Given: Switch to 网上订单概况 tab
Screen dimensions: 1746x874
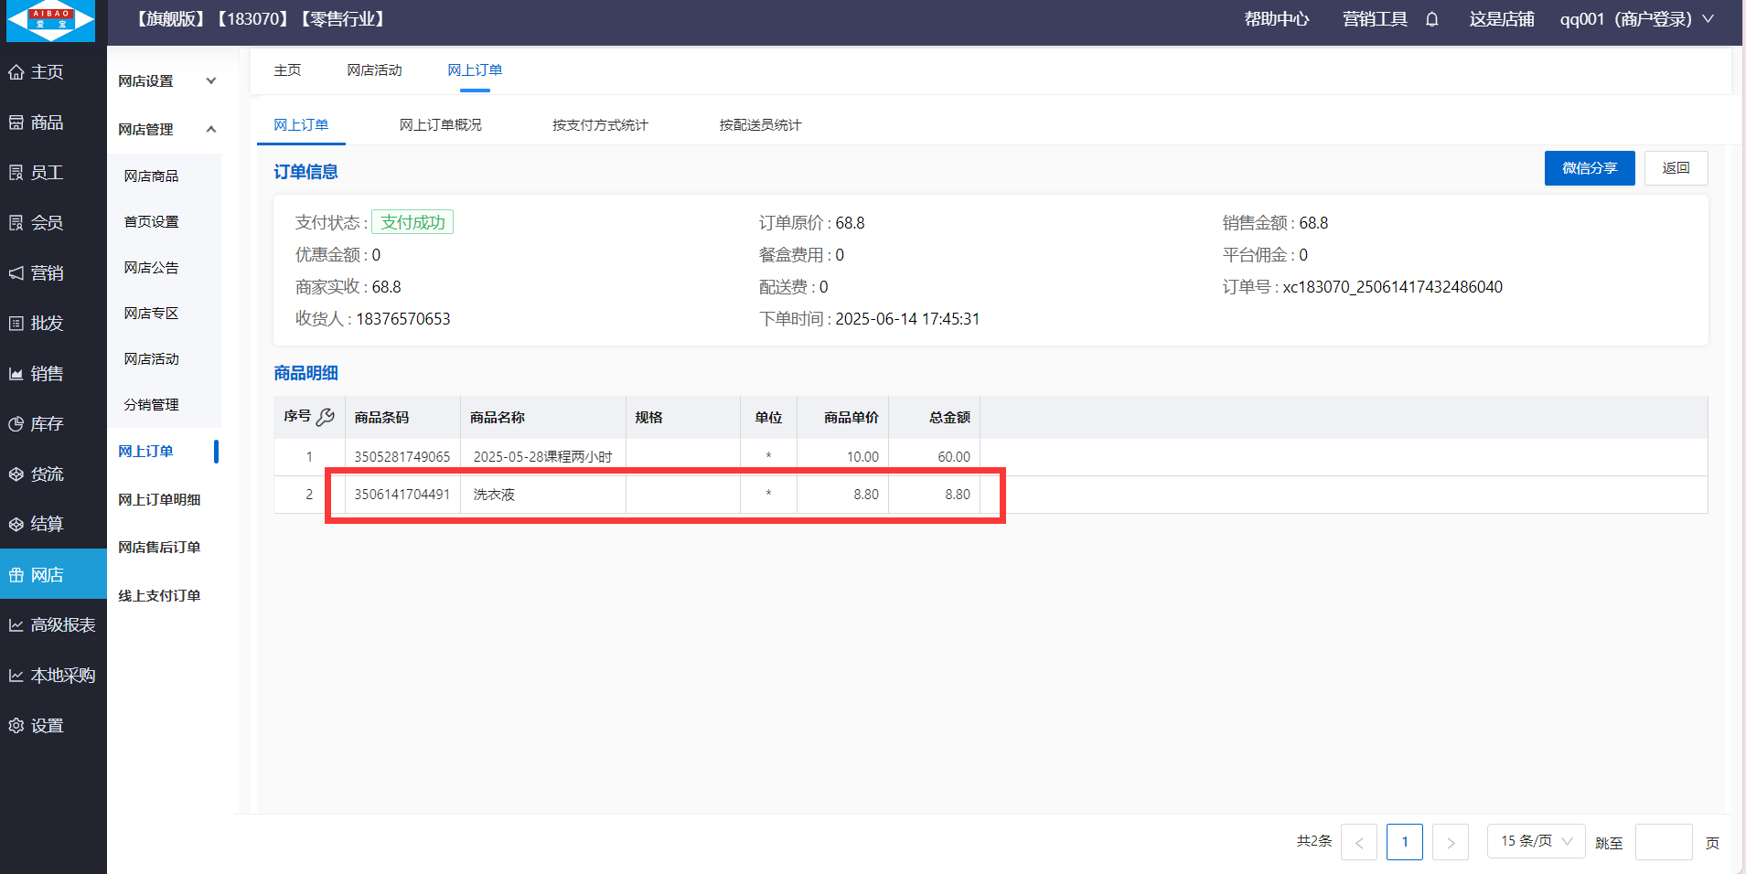Looking at the screenshot, I should pyautogui.click(x=440, y=125).
